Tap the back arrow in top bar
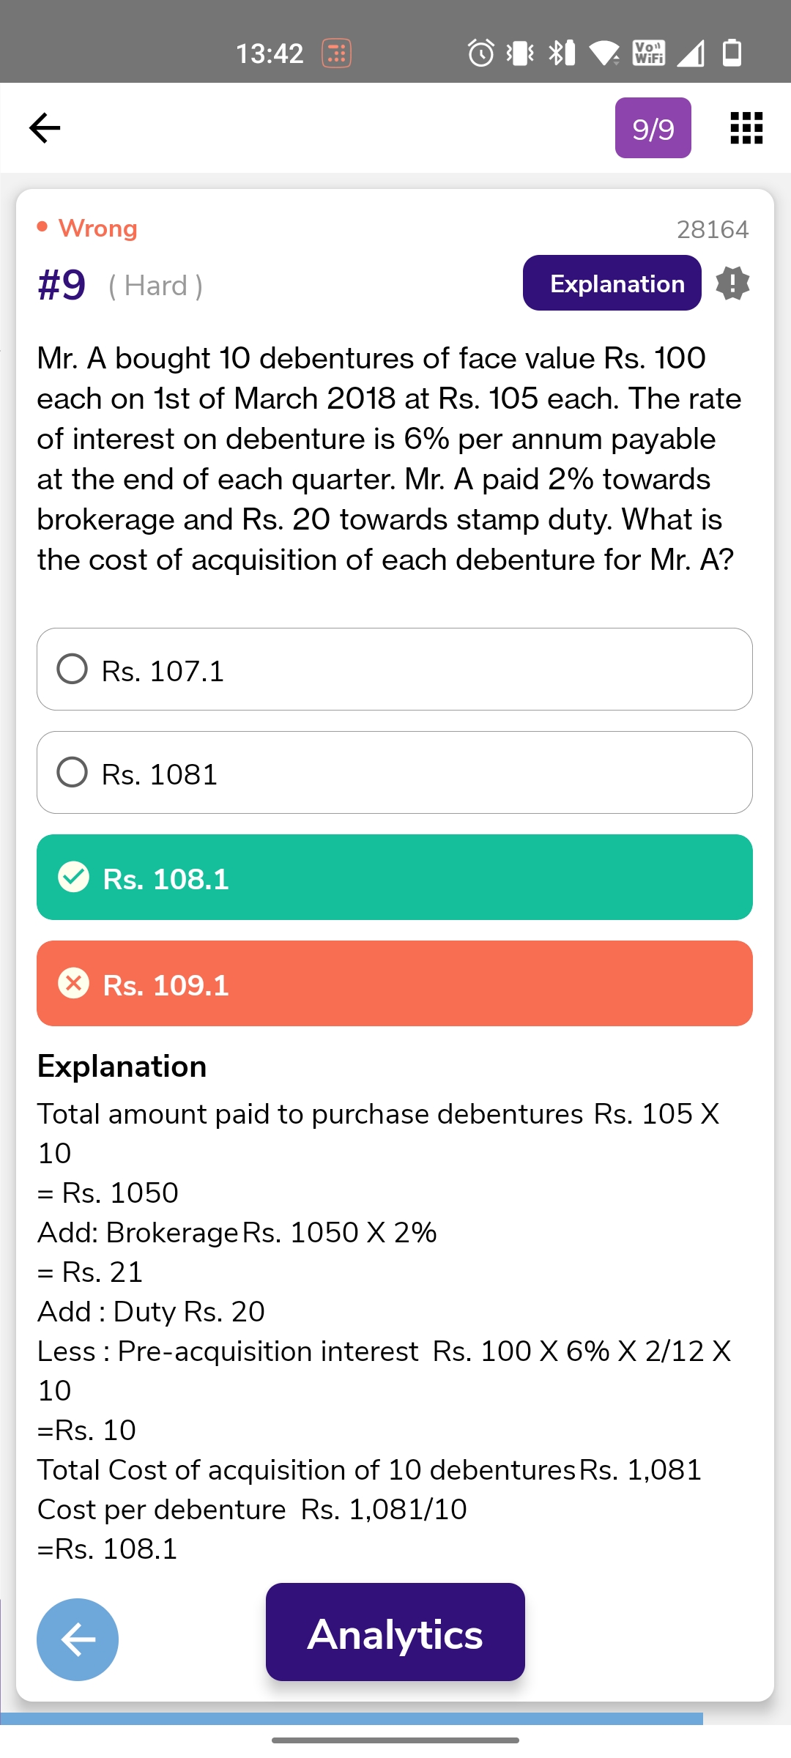Image resolution: width=791 pixels, height=1758 pixels. tap(45, 128)
